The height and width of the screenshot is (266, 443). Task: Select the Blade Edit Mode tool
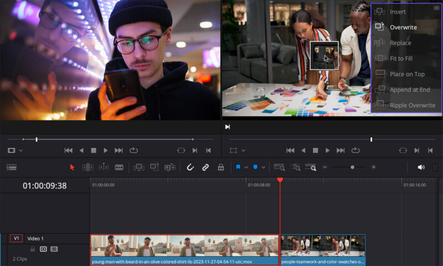(x=119, y=167)
